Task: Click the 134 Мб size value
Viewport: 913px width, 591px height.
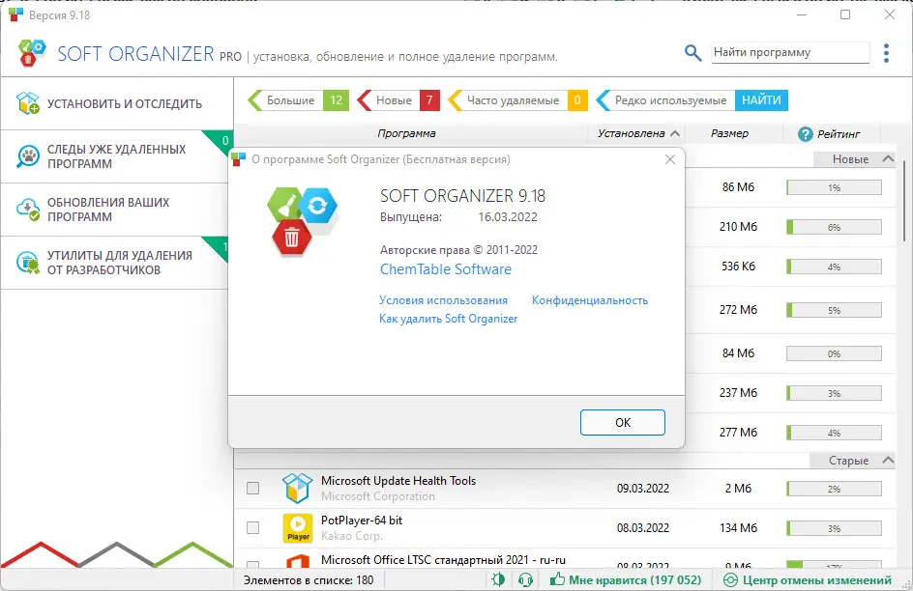Action: [738, 527]
